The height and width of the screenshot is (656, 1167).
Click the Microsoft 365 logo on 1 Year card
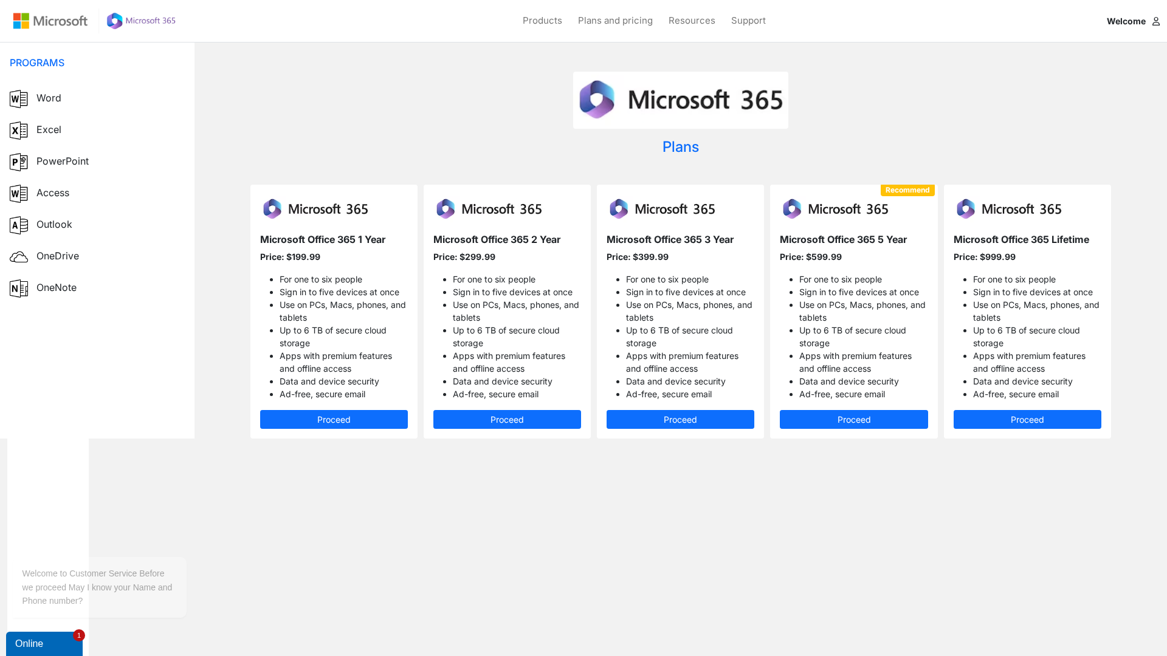(315, 209)
